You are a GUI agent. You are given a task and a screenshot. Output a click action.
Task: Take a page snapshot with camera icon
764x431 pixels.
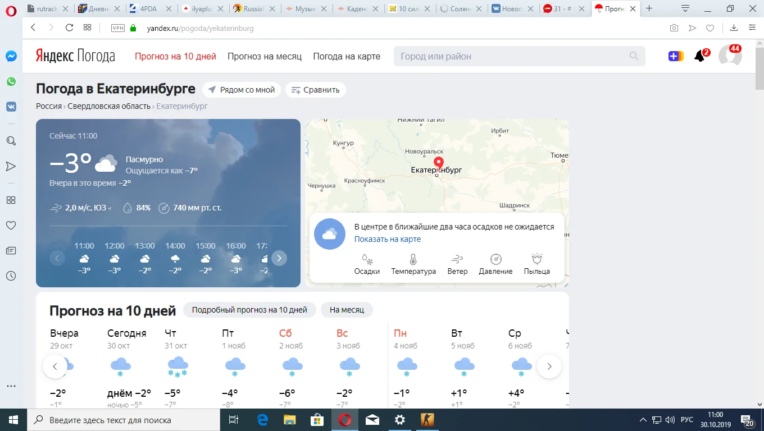[x=674, y=28]
